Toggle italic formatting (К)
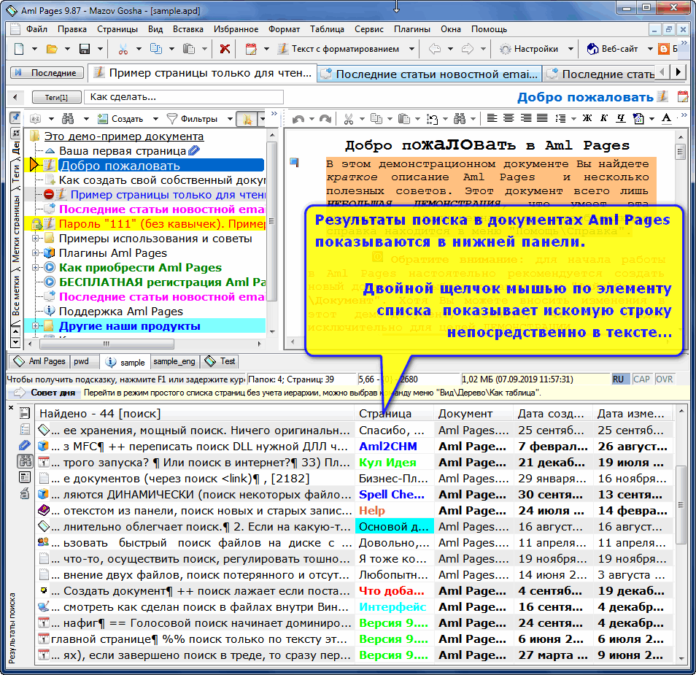The image size is (696, 675). 604,118
